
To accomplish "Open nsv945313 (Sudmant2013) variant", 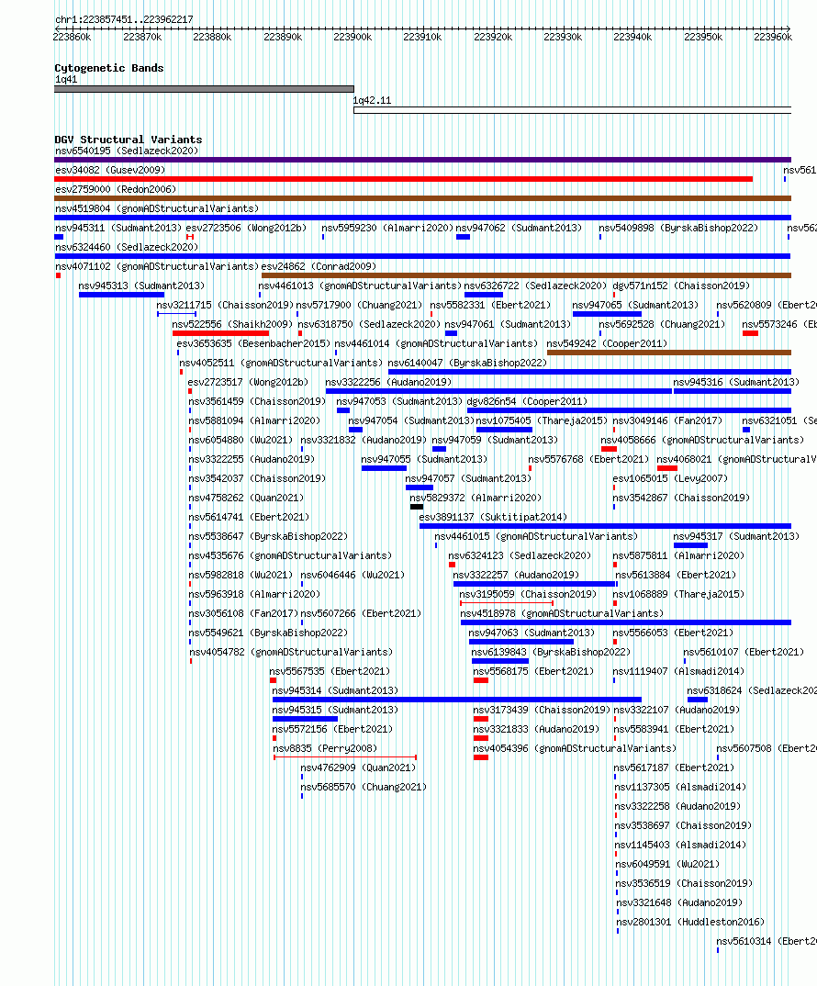I will [141, 286].
